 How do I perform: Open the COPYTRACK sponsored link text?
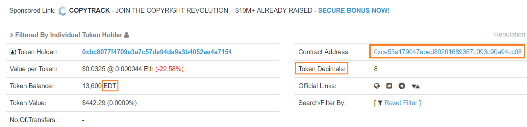tap(89, 10)
